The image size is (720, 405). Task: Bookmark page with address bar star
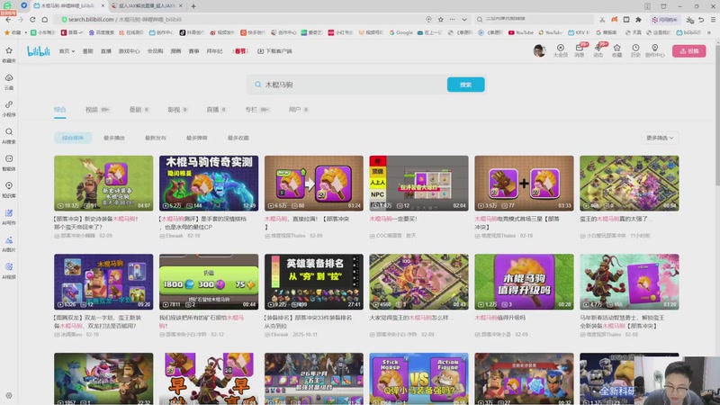coord(441,19)
